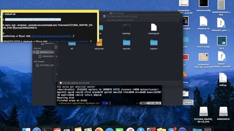Image resolution: width=234 pixels, height=131 pixels.
Task: Select the mail.py file on the desktop
Action: [x=223, y=79]
